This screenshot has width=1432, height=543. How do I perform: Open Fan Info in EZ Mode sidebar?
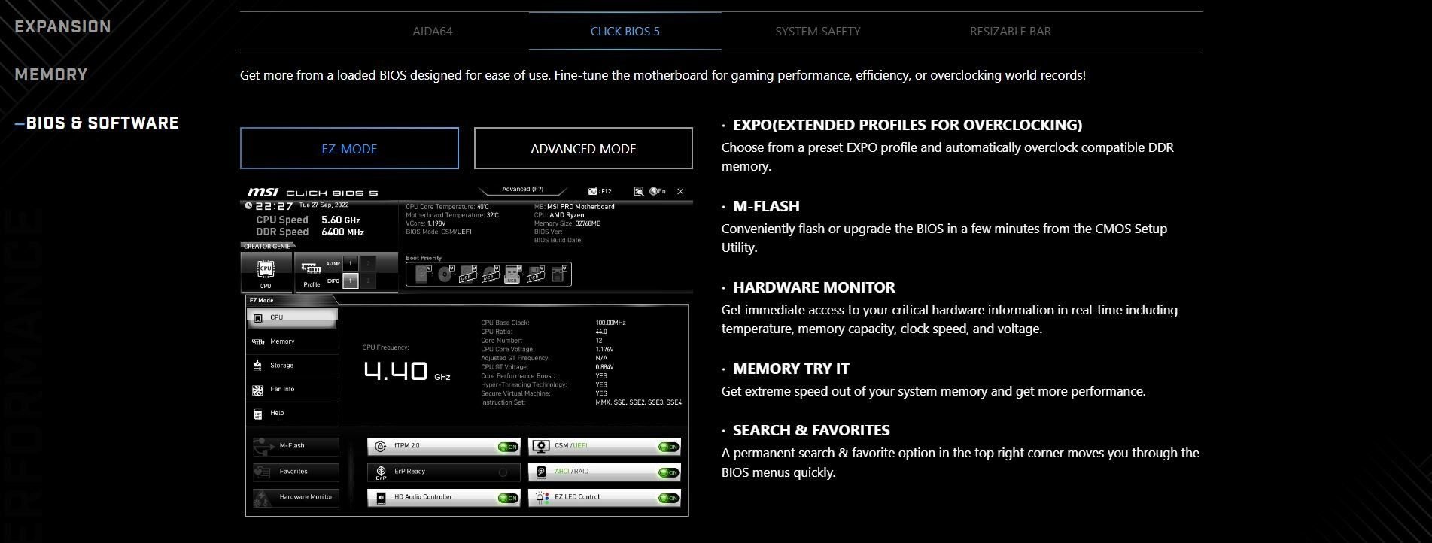pos(292,389)
